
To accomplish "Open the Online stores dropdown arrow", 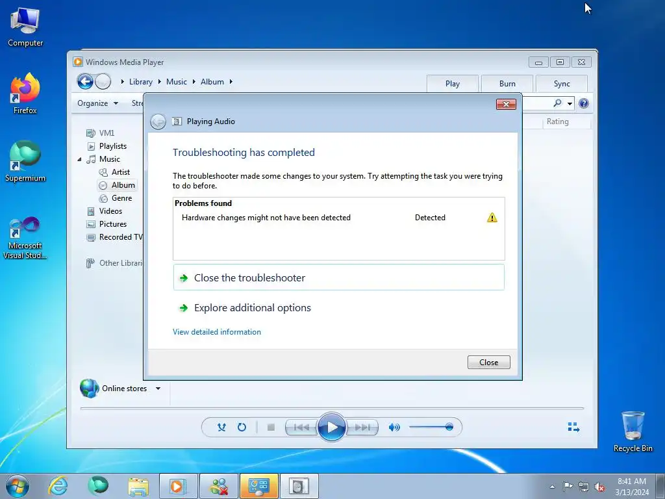I will click(158, 389).
